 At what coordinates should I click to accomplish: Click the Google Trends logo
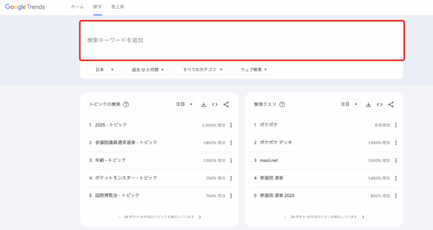pos(25,7)
